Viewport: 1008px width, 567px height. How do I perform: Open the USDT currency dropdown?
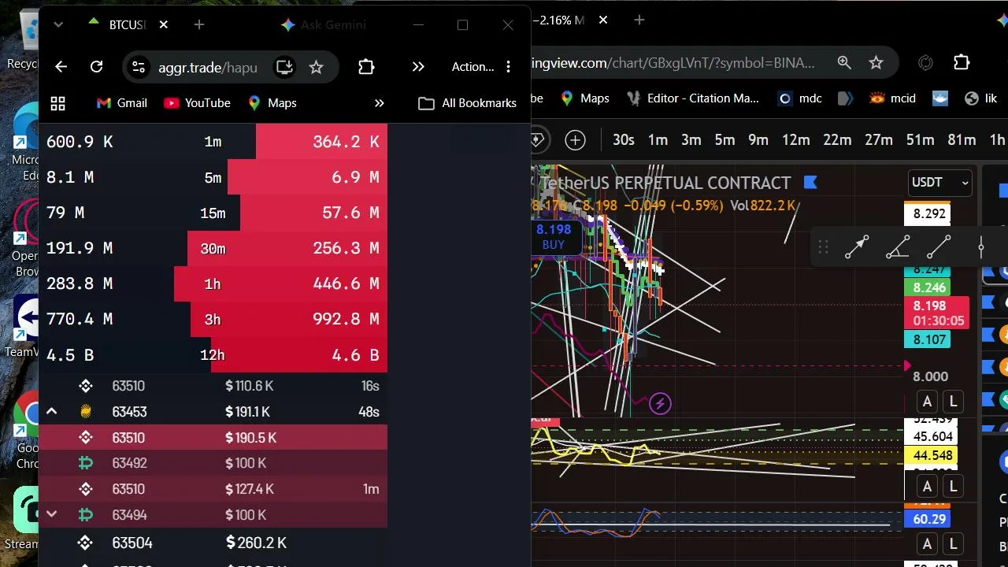click(x=940, y=183)
